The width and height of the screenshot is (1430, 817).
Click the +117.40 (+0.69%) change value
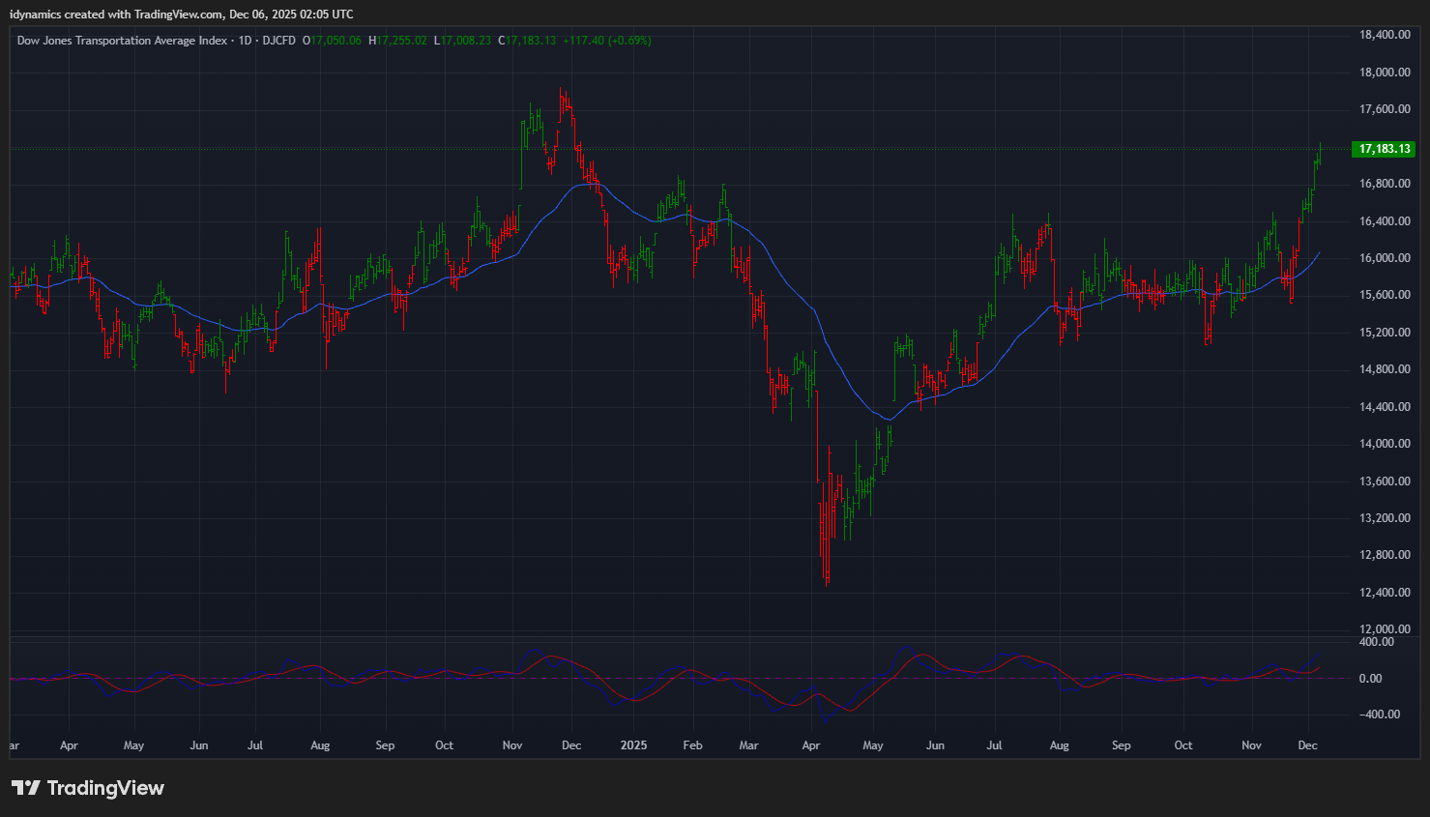(x=607, y=41)
